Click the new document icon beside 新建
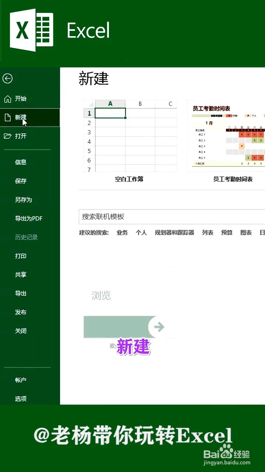The width and height of the screenshot is (265, 472). click(x=7, y=118)
